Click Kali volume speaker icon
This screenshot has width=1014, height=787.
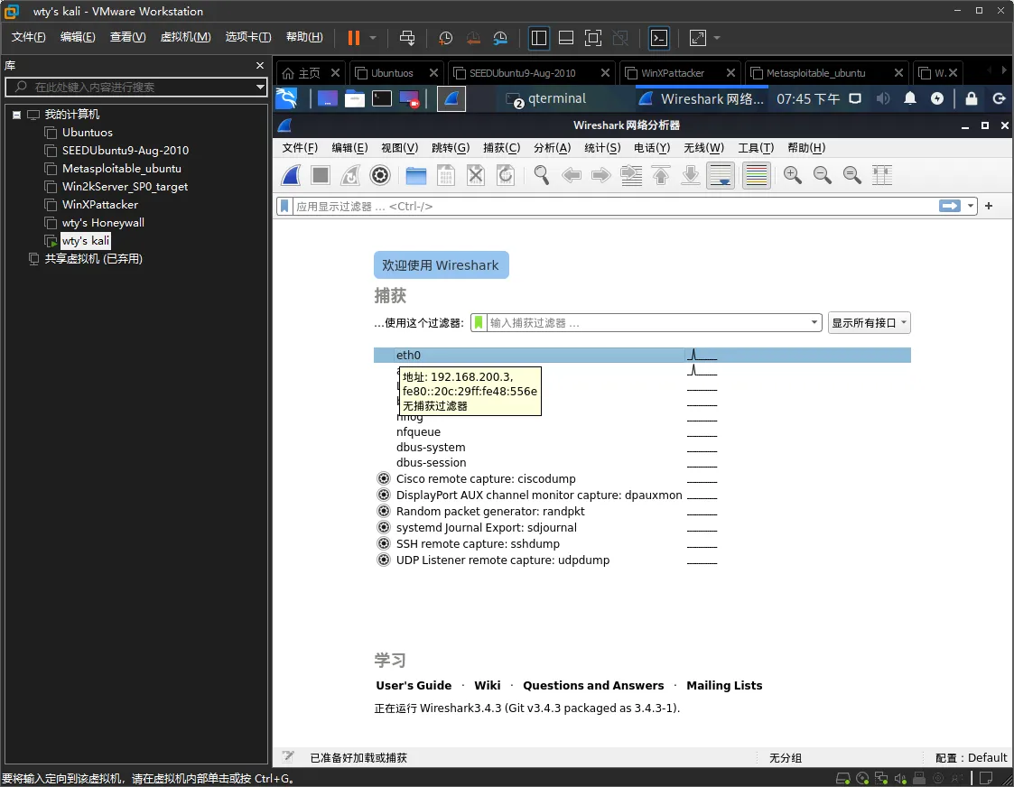point(883,99)
